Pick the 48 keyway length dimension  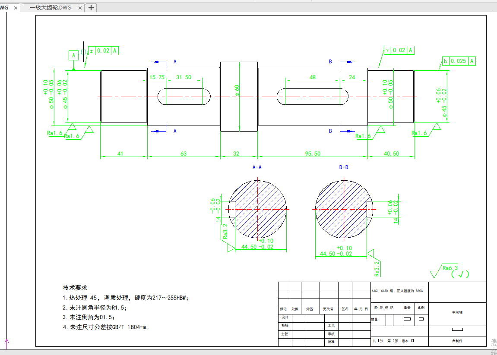click(313, 78)
